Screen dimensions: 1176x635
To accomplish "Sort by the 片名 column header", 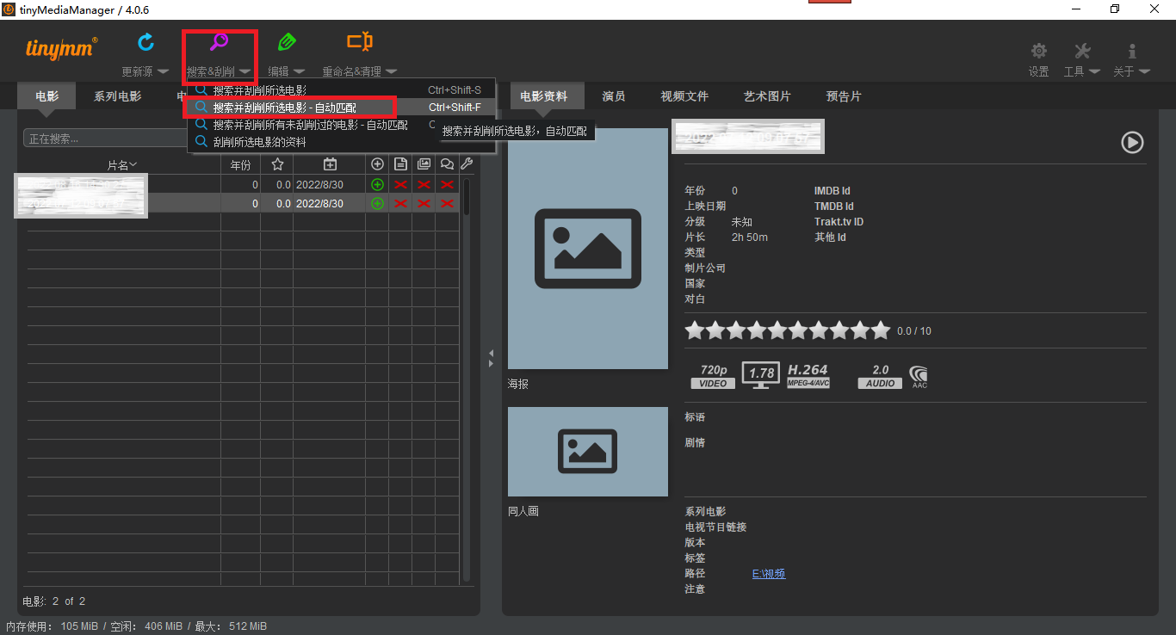I will (x=122, y=164).
